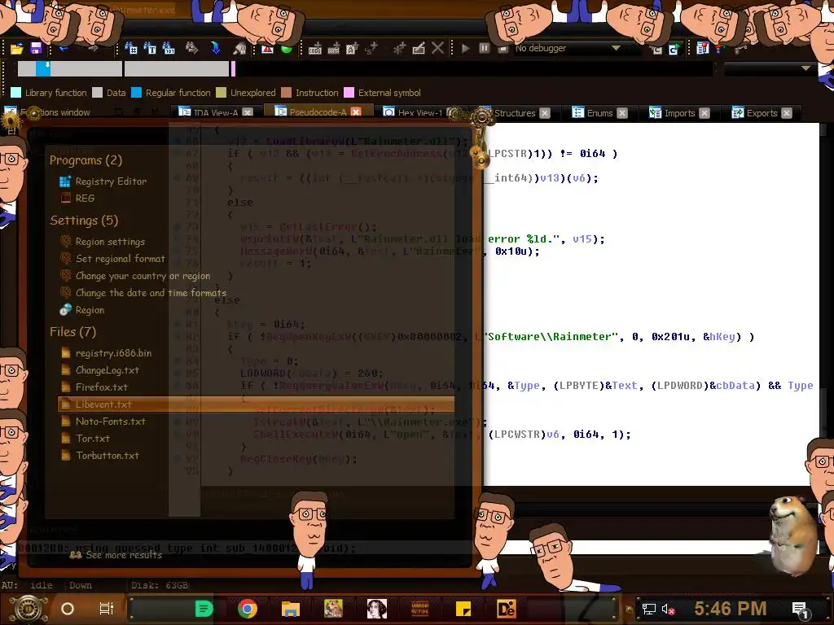Open Region settings result
The width and height of the screenshot is (834, 625).
tap(110, 242)
